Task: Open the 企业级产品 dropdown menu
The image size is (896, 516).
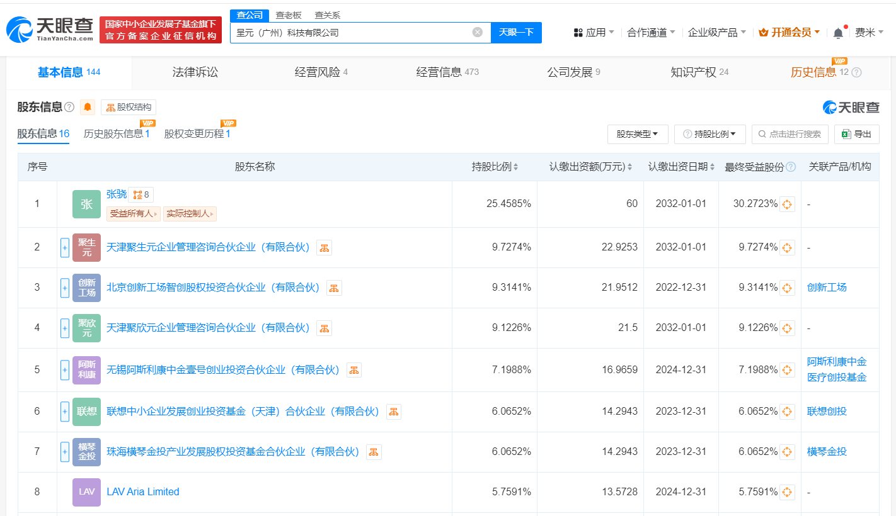Action: point(717,33)
